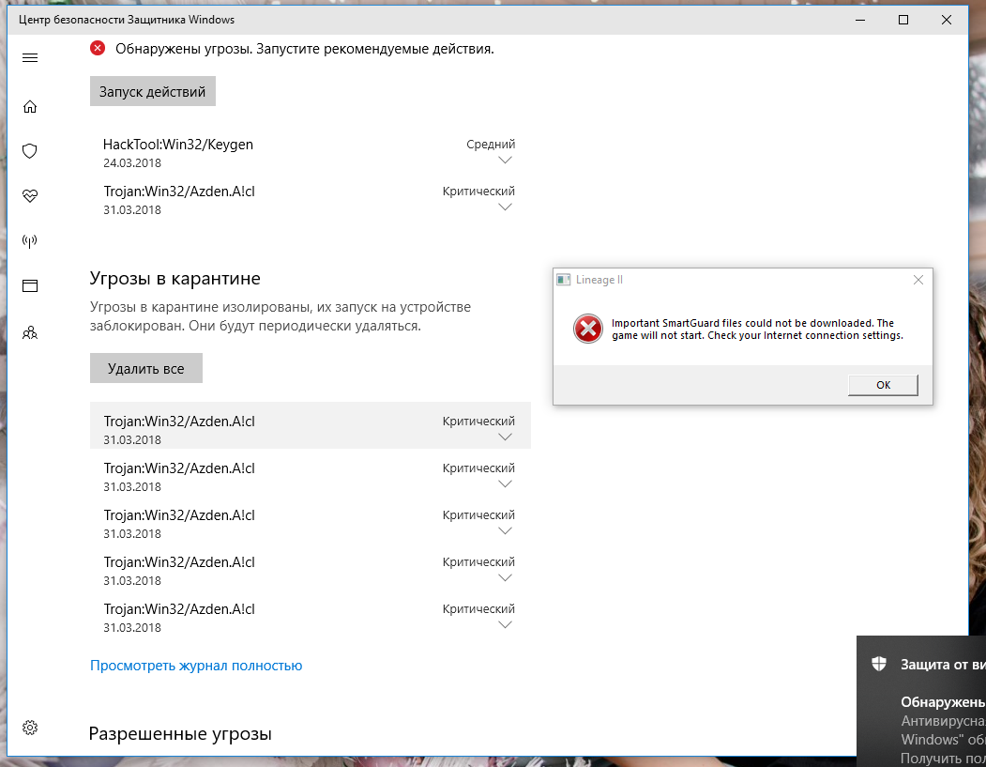Open Firewall and network protection icon
986x767 pixels.
point(30,241)
